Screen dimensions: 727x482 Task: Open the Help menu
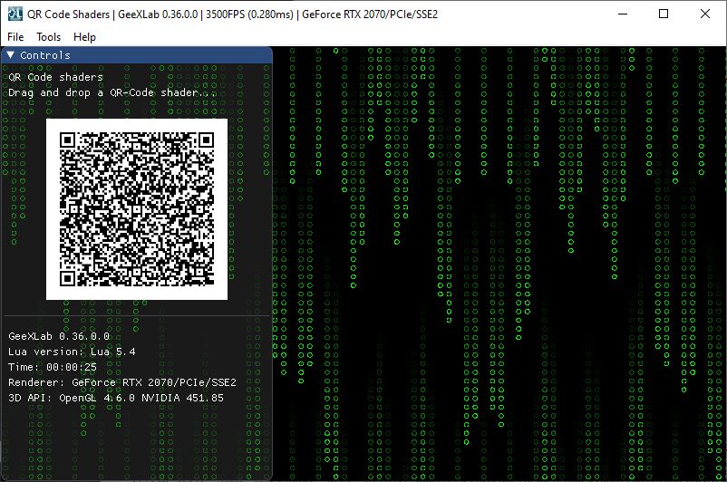click(84, 37)
